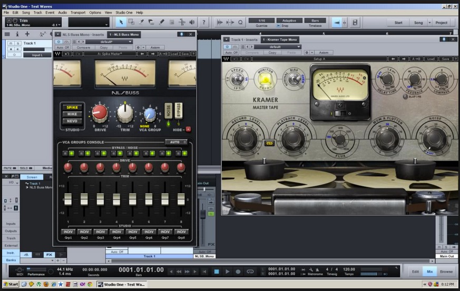Click undo arrow in NLS Buss Waves bar

(x=67, y=54)
